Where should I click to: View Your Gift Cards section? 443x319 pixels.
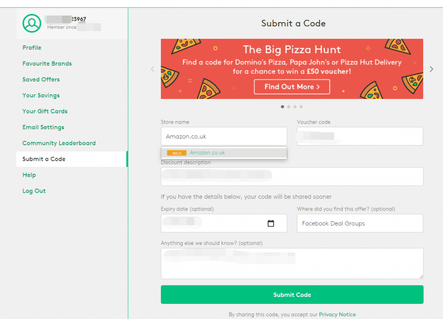pyautogui.click(x=45, y=111)
